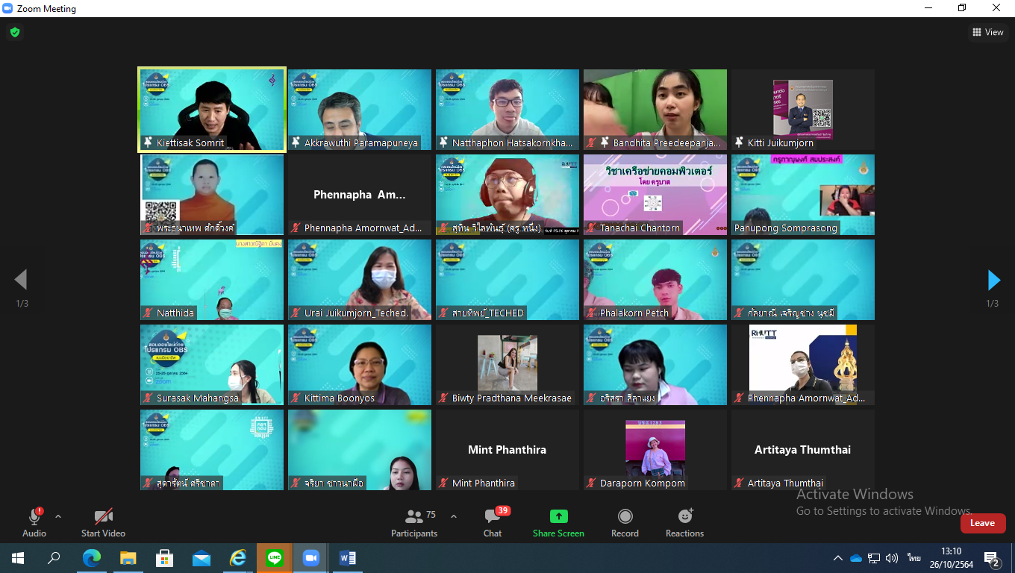
Task: Unmute the Audio microphone button
Action: 34,522
